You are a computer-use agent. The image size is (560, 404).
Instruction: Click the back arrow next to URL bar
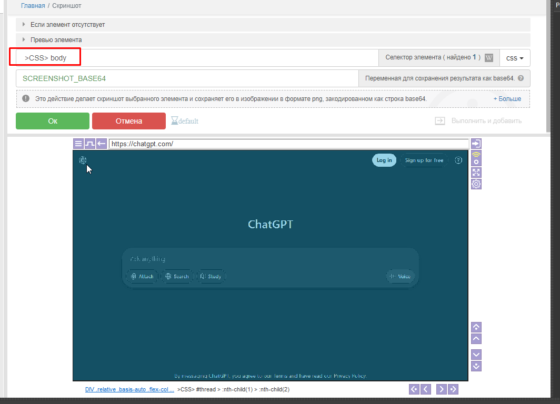coord(102,144)
